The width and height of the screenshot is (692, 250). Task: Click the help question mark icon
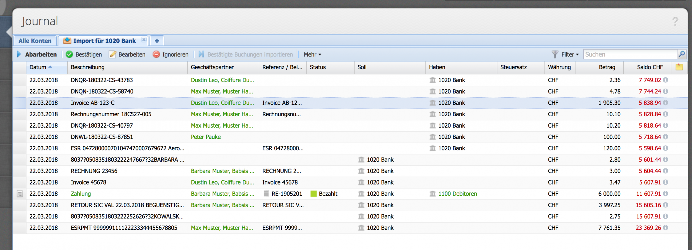[675, 22]
